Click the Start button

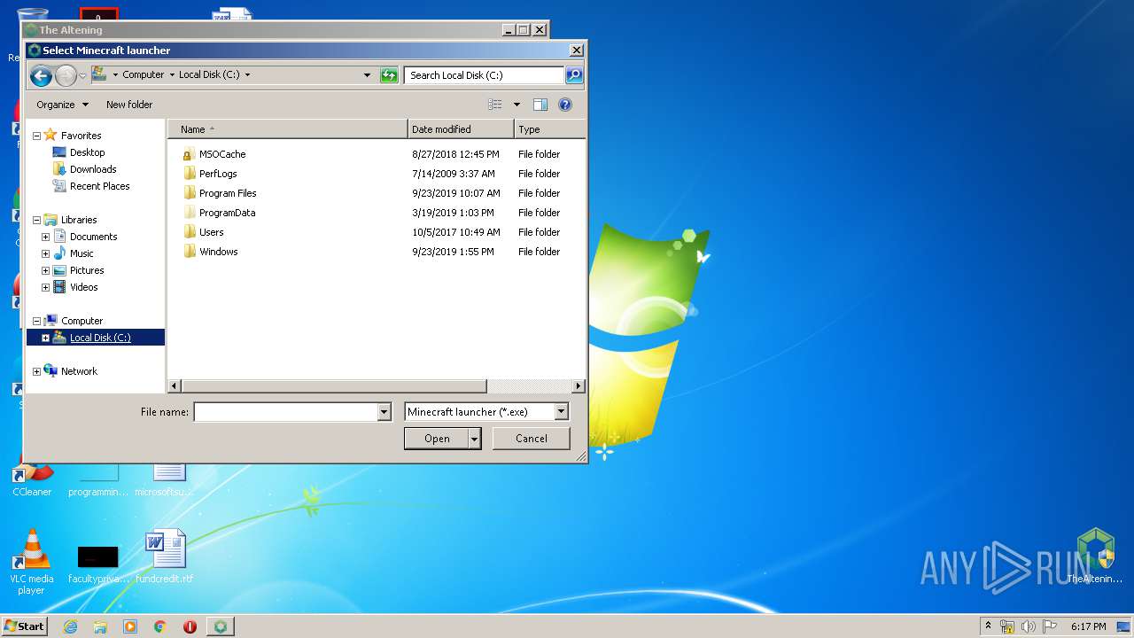[x=25, y=626]
